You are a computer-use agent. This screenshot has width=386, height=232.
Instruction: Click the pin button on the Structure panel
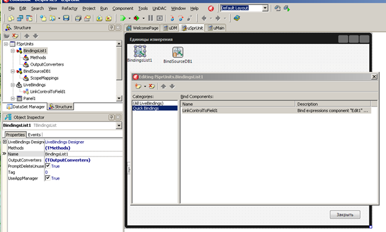tap(111, 27)
